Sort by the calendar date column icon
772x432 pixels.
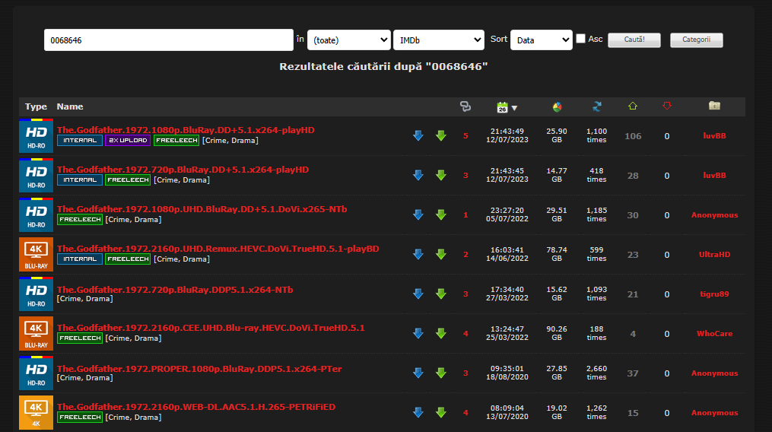point(502,107)
